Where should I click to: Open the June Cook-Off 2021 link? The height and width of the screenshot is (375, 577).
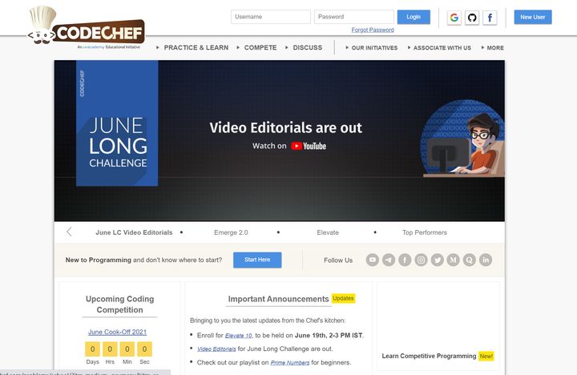[x=117, y=332]
